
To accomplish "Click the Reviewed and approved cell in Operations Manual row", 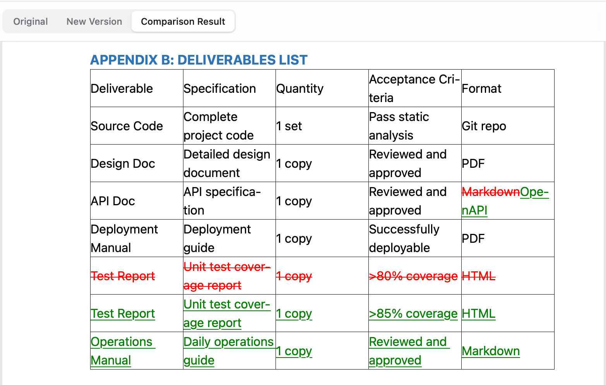I will coord(415,351).
